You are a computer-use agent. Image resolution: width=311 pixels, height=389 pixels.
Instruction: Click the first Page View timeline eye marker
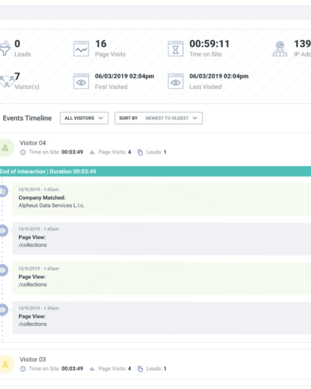point(3,231)
